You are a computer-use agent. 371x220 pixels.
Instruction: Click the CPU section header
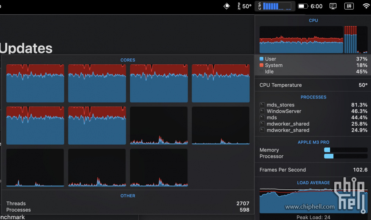[x=313, y=20]
